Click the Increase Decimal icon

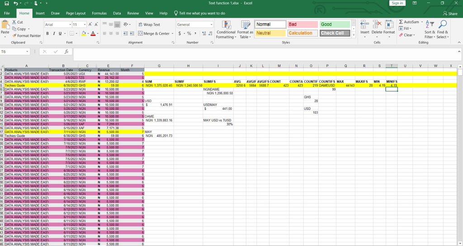click(204, 33)
